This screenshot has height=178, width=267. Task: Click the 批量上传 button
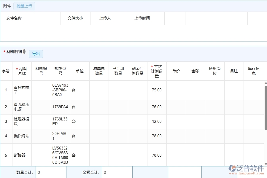click(x=24, y=6)
